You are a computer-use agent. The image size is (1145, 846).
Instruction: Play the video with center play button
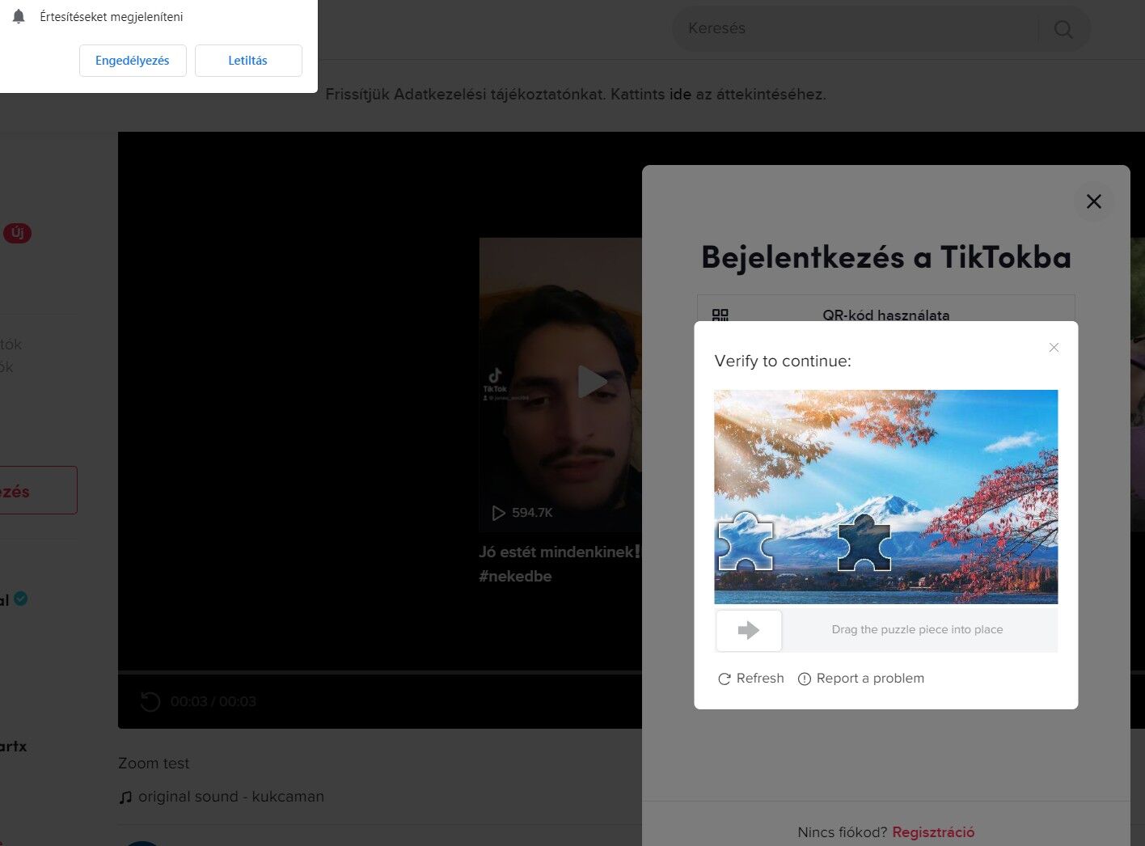click(x=593, y=381)
